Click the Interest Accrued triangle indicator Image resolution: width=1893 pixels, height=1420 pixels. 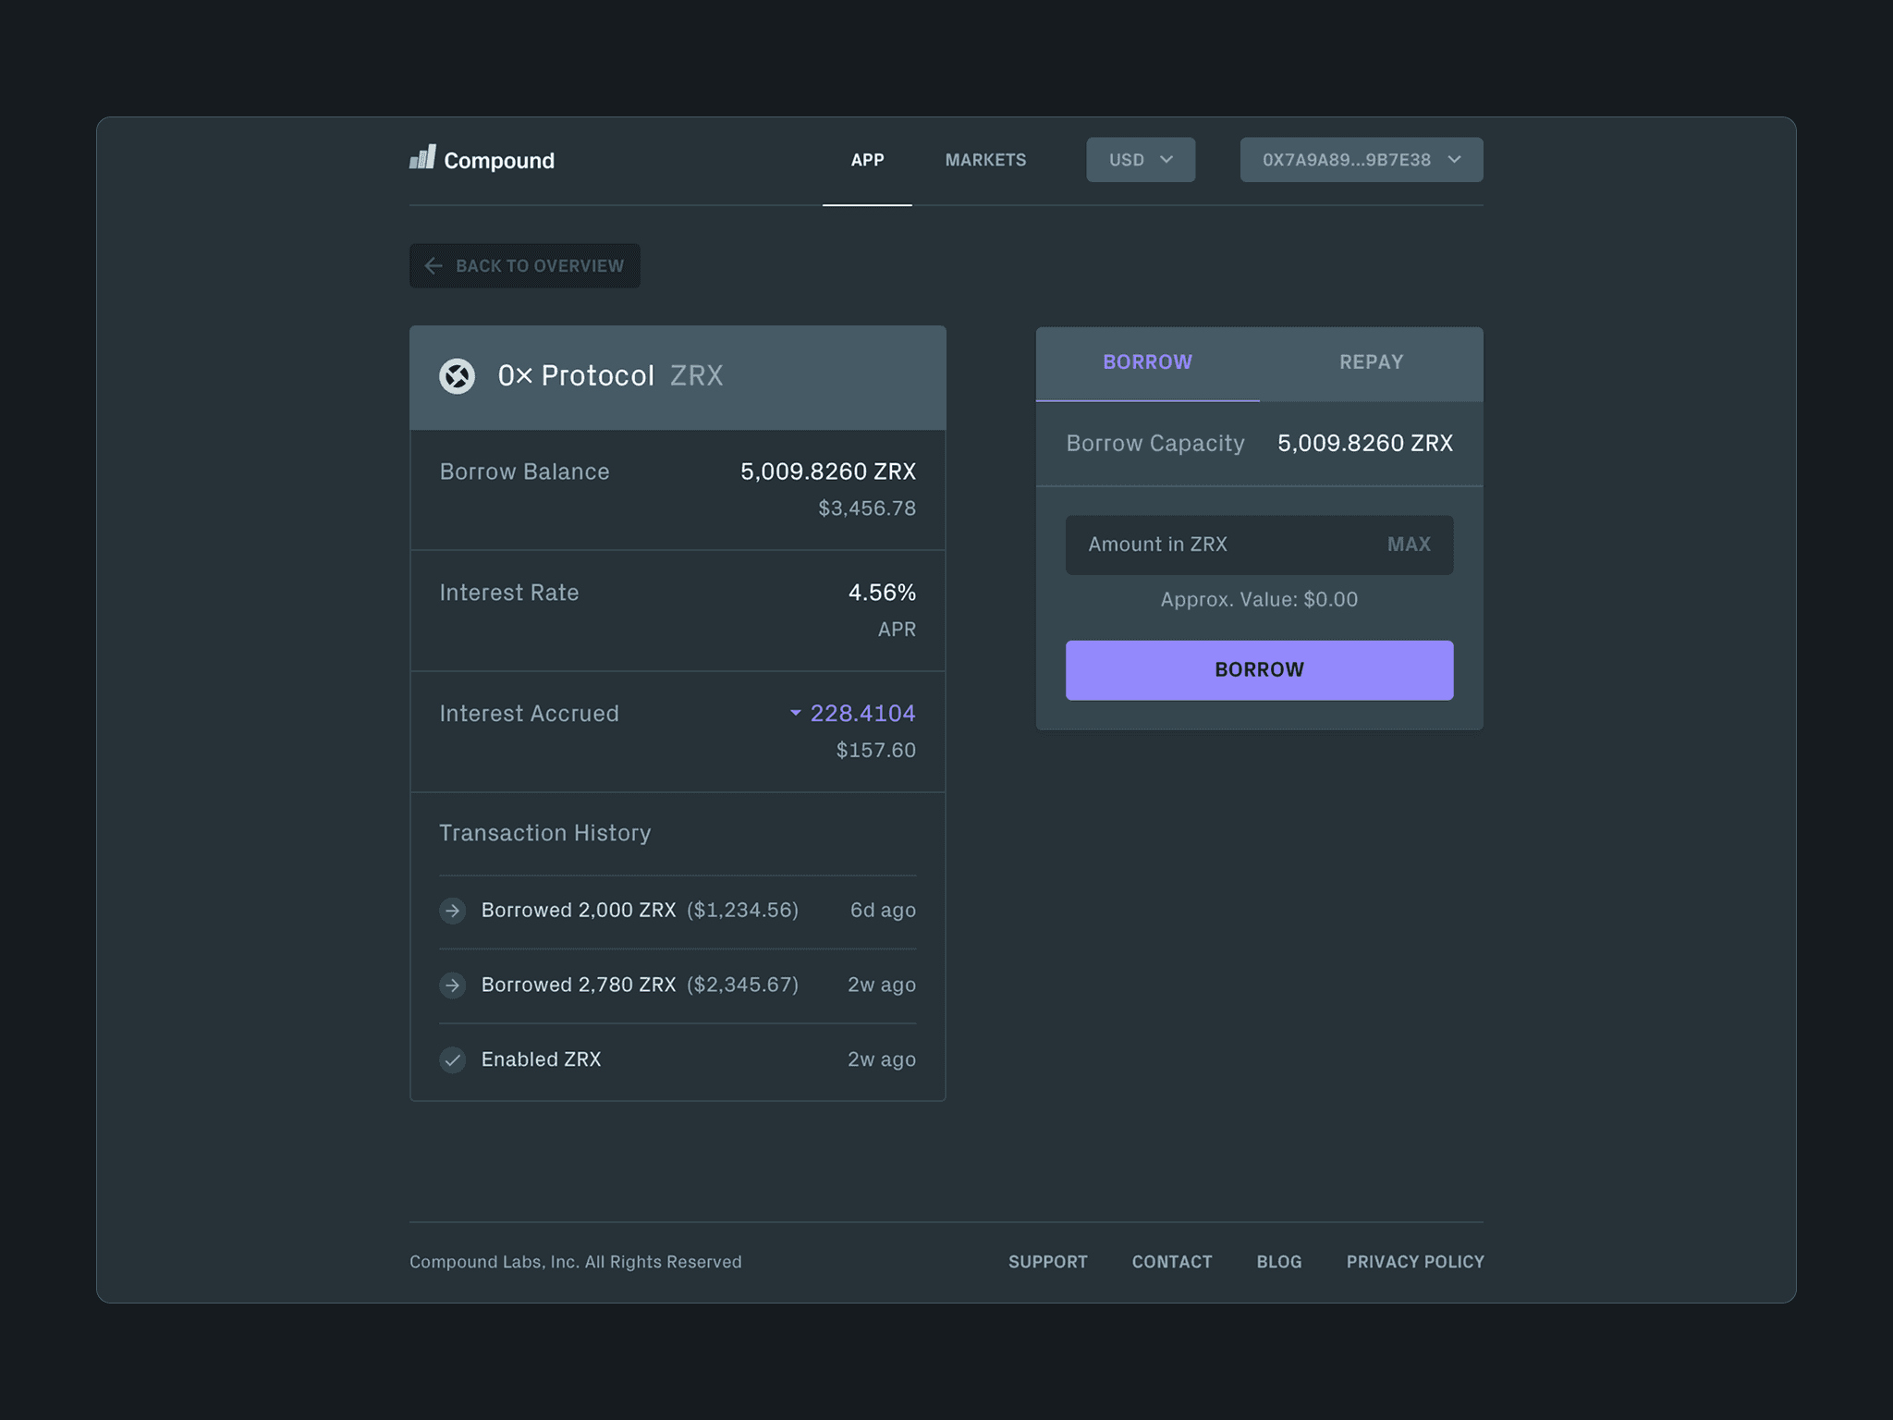pos(795,713)
